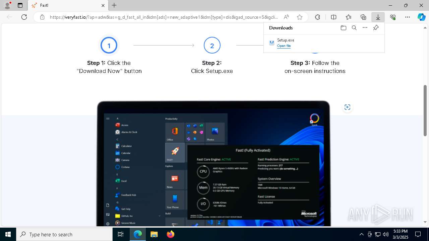Open the Windows Start menu

pos(8,234)
